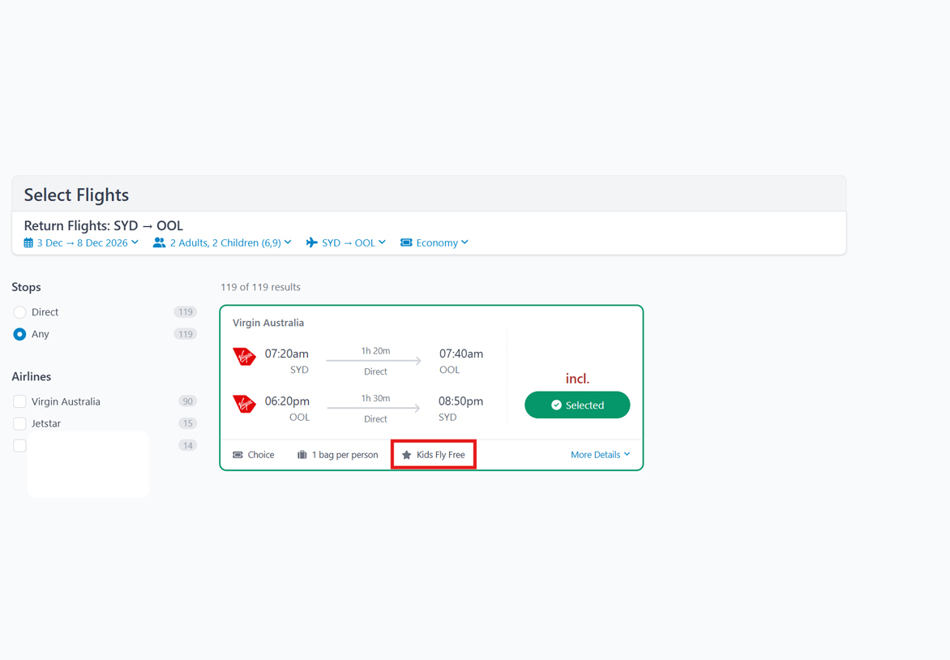Check the third unlabeled airline checkbox
950x660 pixels.
[20, 445]
